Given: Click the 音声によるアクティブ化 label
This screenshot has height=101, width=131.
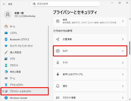Looking at the screenshot, I should 73,74.
